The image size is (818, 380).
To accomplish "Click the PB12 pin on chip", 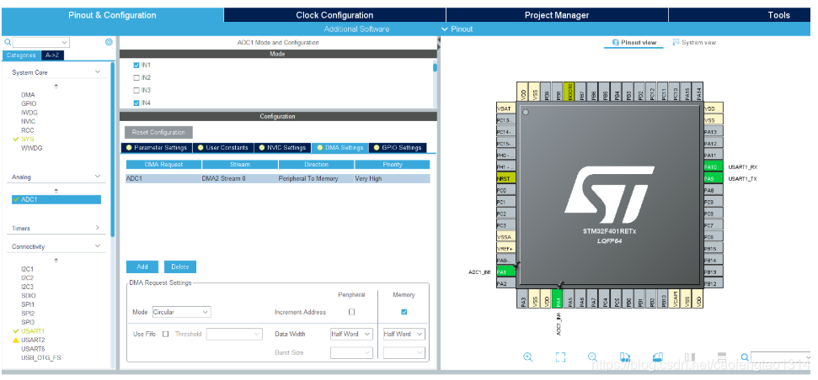I will pyautogui.click(x=714, y=283).
